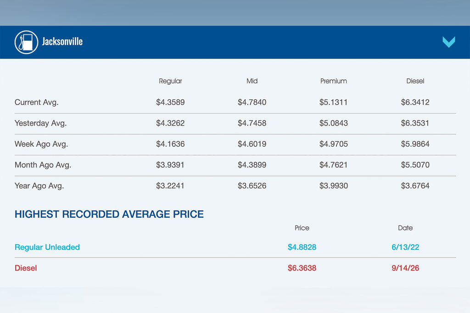Screen dimensions: 470x313
Task: Click year ago mid price $3.6526
Action: coord(252,186)
